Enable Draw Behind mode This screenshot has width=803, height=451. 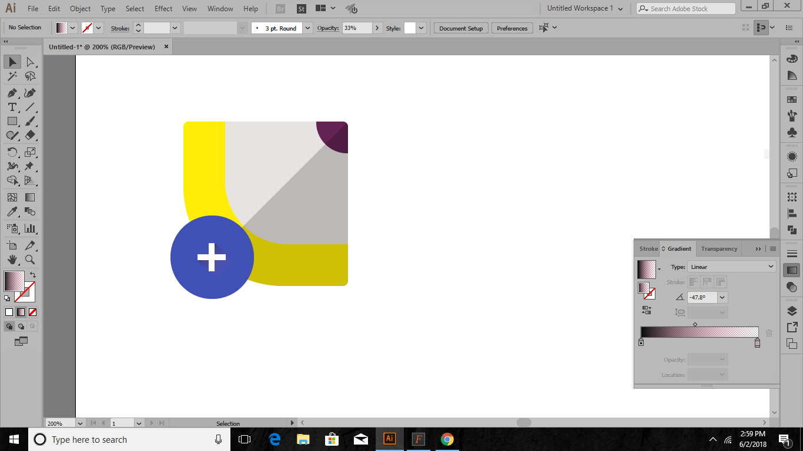coord(21,327)
